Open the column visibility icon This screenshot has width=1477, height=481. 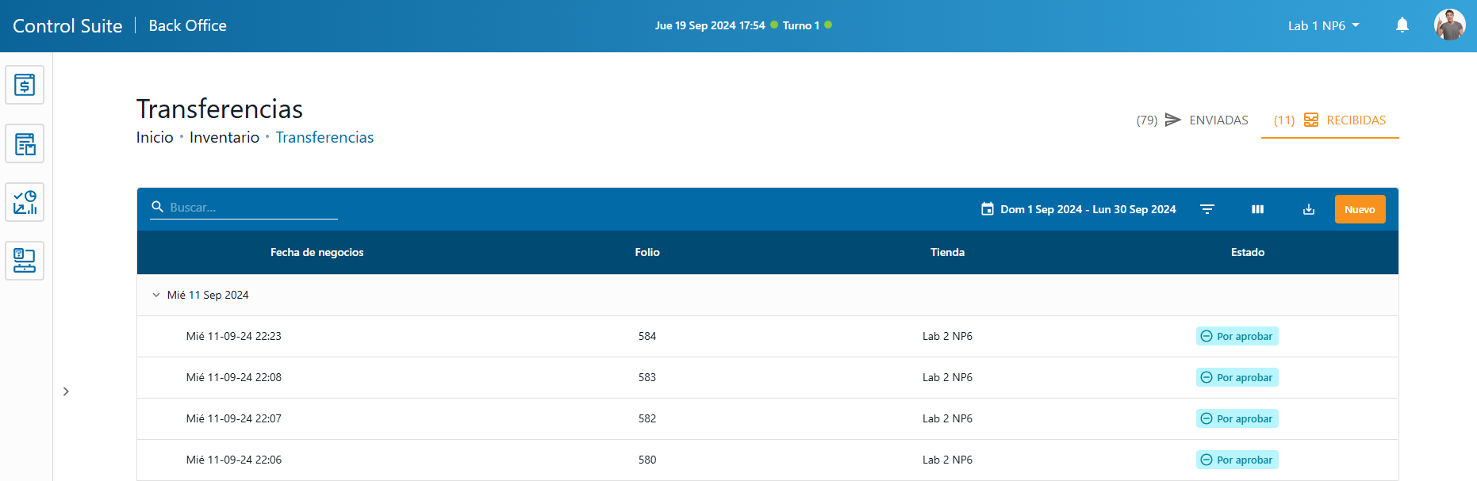pos(1257,209)
